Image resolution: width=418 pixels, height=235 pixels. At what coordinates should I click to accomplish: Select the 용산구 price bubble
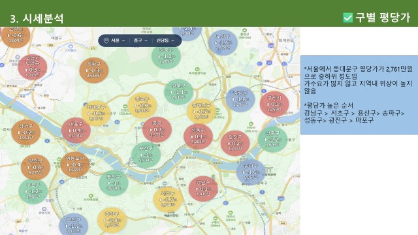pos(146,155)
